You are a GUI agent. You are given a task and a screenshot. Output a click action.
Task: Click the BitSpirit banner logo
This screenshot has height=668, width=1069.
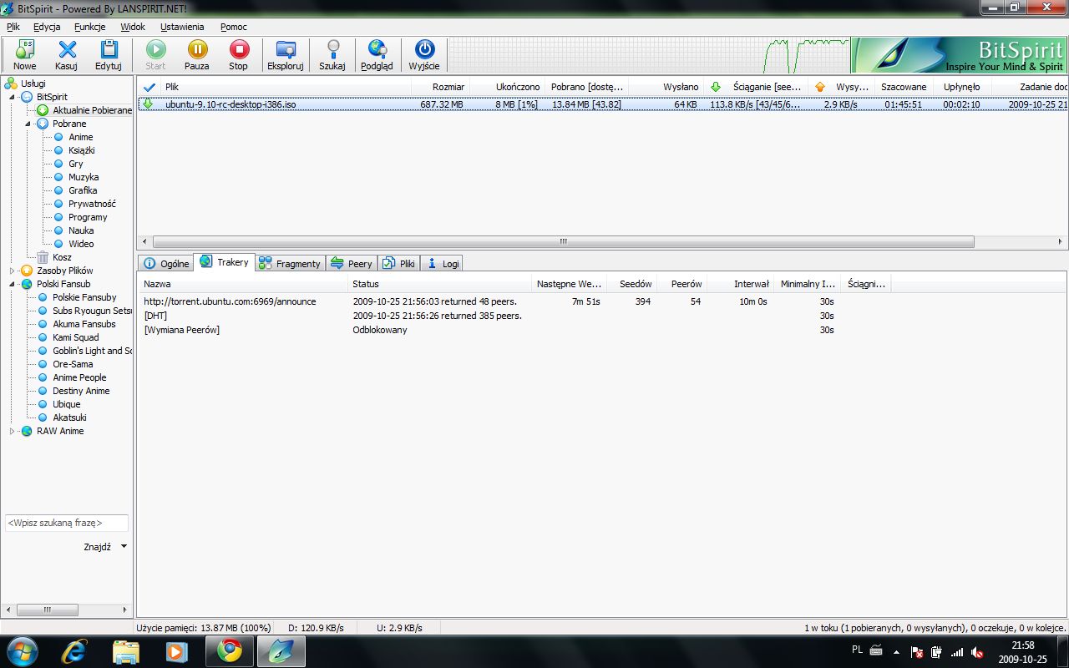point(960,55)
